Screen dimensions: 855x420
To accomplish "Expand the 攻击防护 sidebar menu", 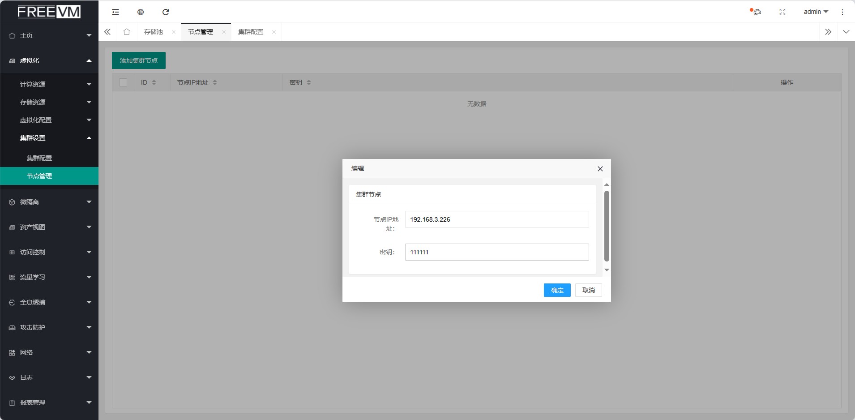I will [x=49, y=327].
